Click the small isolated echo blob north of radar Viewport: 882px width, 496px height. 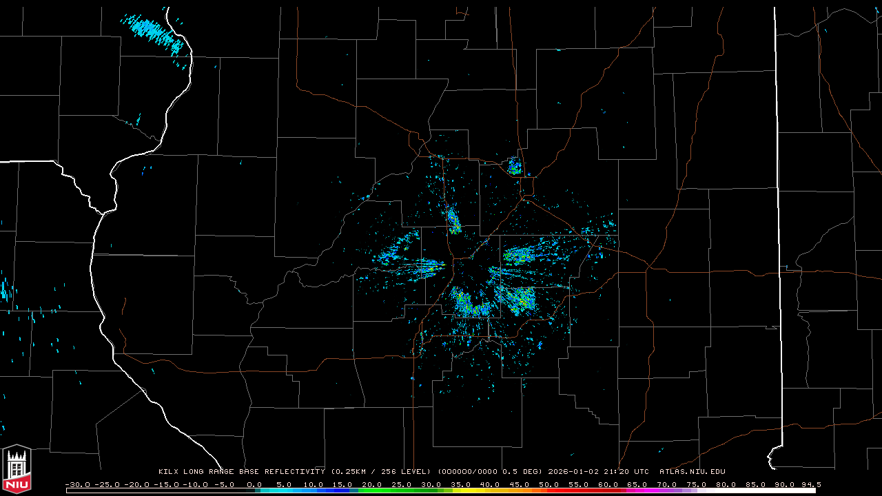[514, 166]
